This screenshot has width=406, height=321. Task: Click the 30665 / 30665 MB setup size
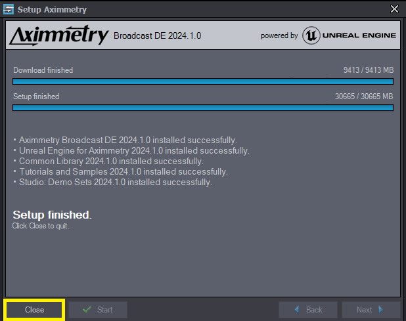coord(364,96)
